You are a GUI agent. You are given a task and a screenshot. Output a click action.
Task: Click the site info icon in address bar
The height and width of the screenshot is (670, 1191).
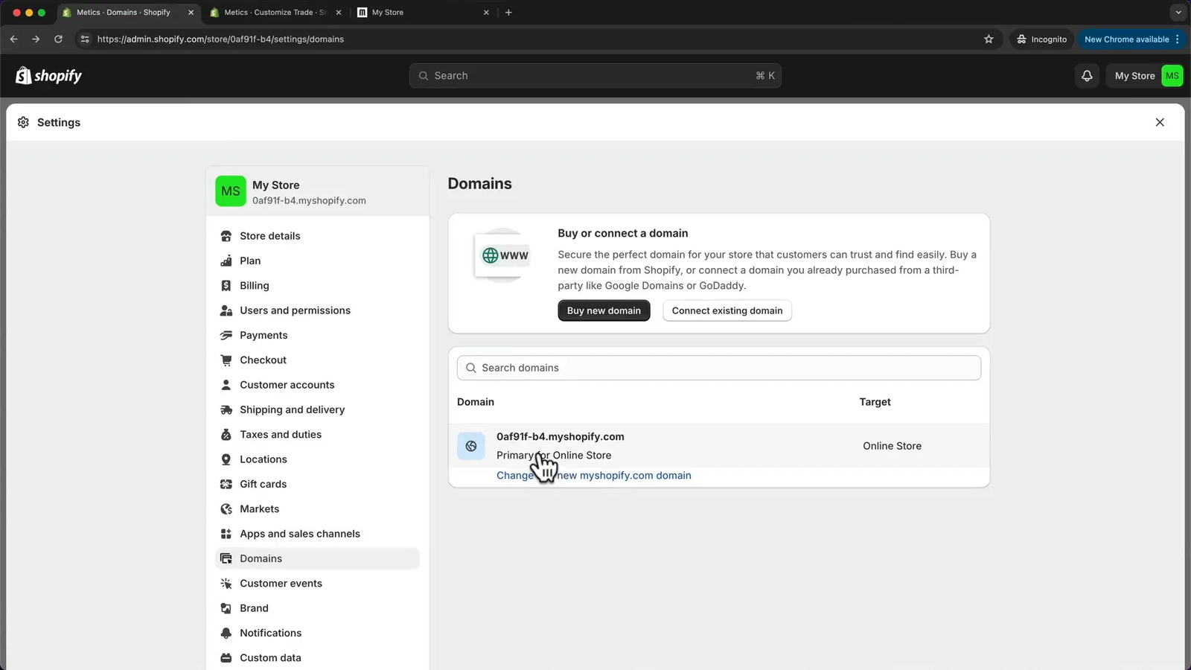pos(85,39)
